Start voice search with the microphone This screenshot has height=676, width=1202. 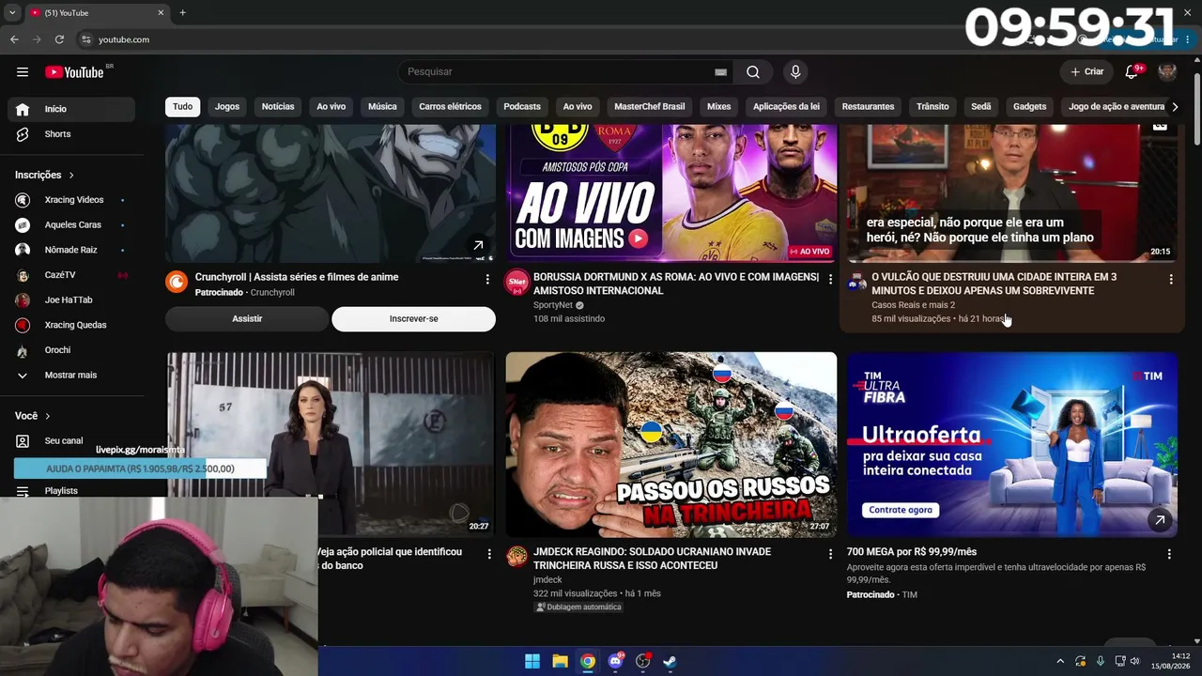pos(795,72)
